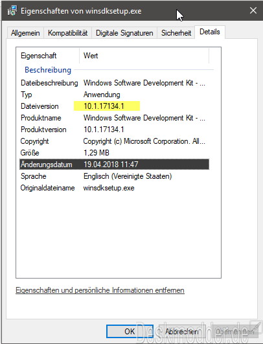Image resolution: width=263 pixels, height=344 pixels.
Task: Open the Kompatibilität tab
Action: pos(67,33)
